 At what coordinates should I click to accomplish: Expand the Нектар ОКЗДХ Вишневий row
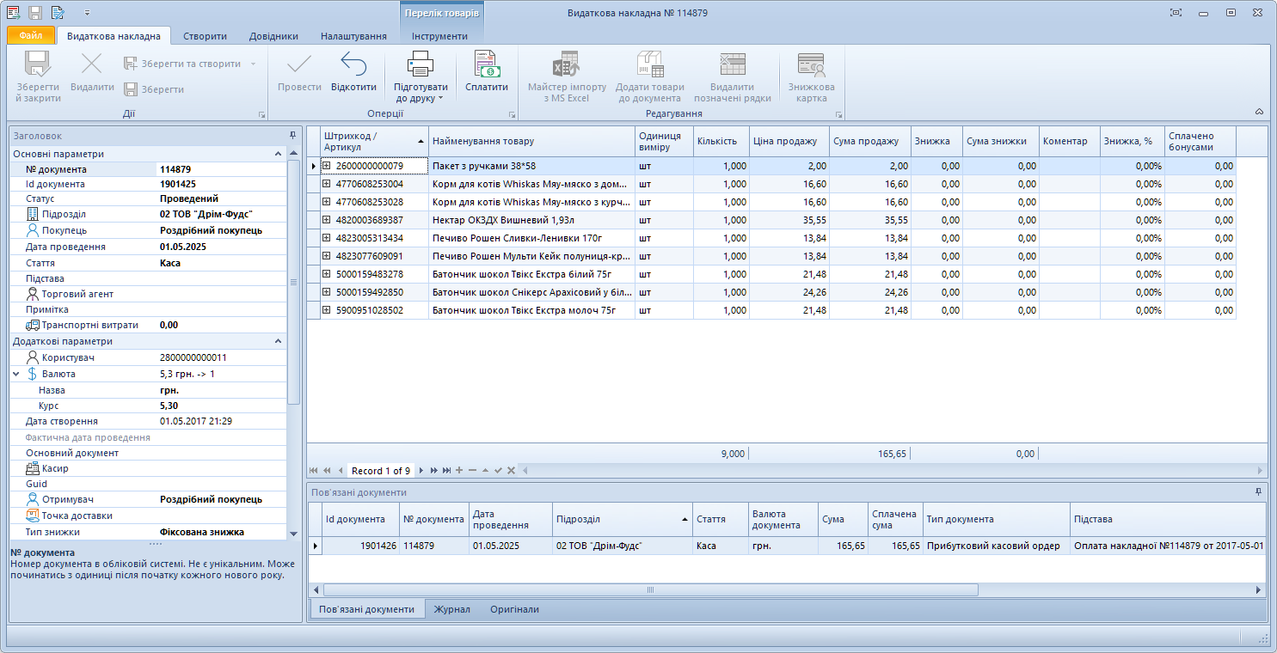click(327, 220)
